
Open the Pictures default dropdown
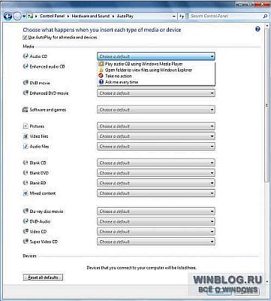156,126
